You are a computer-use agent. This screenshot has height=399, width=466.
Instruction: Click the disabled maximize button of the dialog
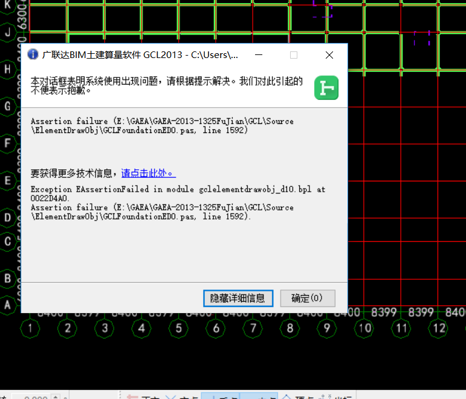tap(294, 55)
